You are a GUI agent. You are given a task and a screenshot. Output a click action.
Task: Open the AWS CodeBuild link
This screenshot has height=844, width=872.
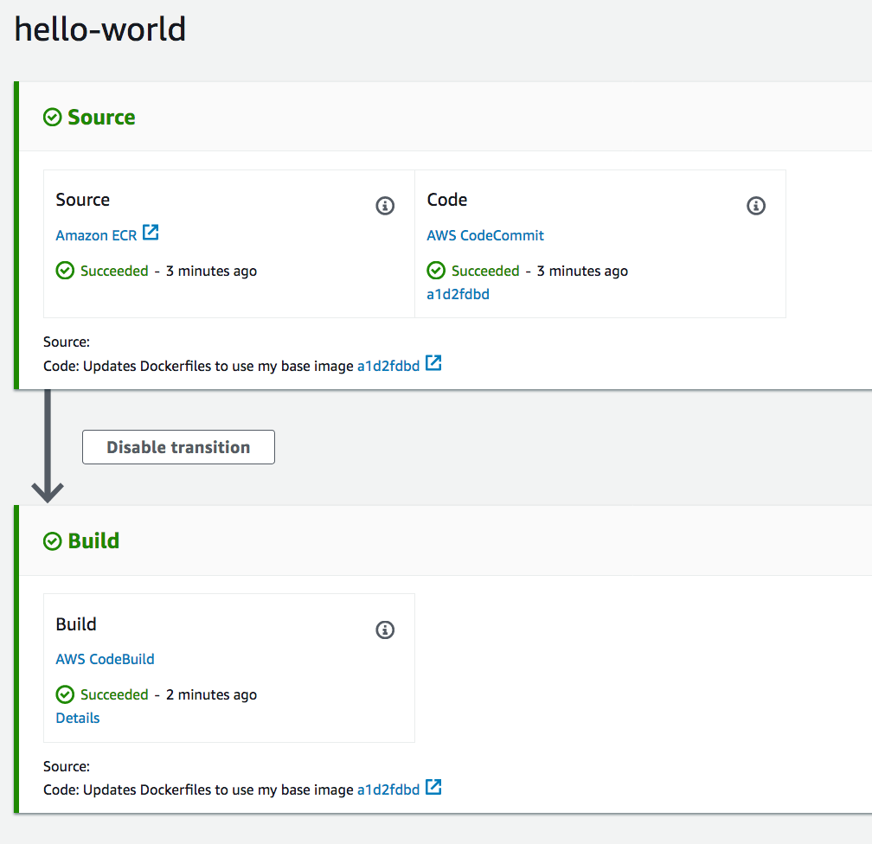pos(105,659)
